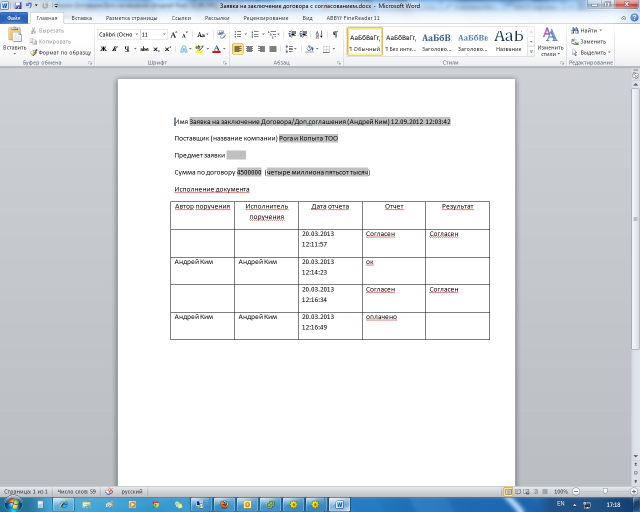Image resolution: width=640 pixels, height=512 pixels.
Task: Click the bulleted list icon
Action: click(x=238, y=34)
